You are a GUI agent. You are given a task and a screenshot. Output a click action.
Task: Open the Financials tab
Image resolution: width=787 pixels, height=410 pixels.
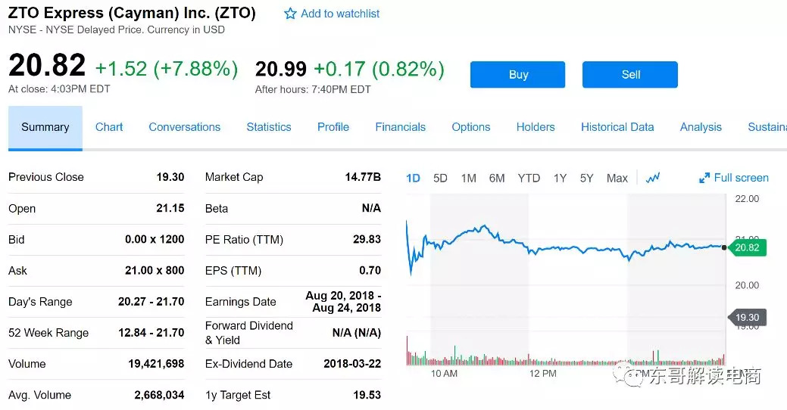[400, 127]
